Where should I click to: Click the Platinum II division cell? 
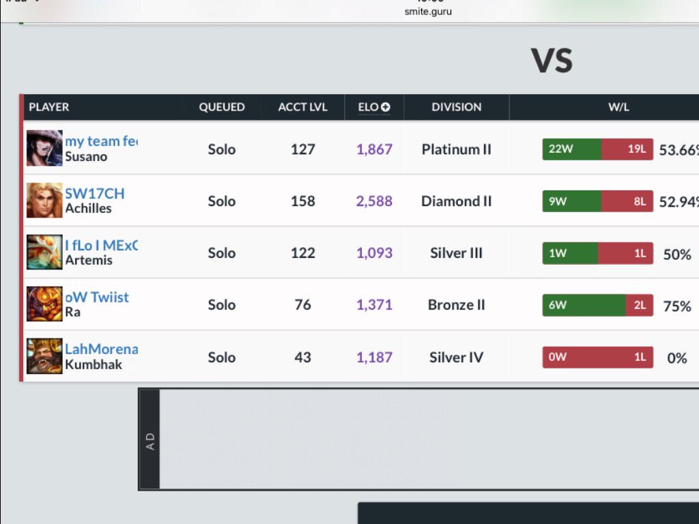point(457,149)
